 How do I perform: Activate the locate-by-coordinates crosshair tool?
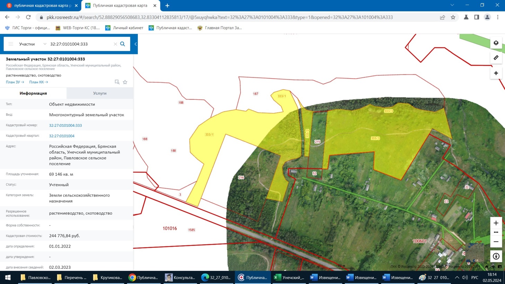[496, 73]
